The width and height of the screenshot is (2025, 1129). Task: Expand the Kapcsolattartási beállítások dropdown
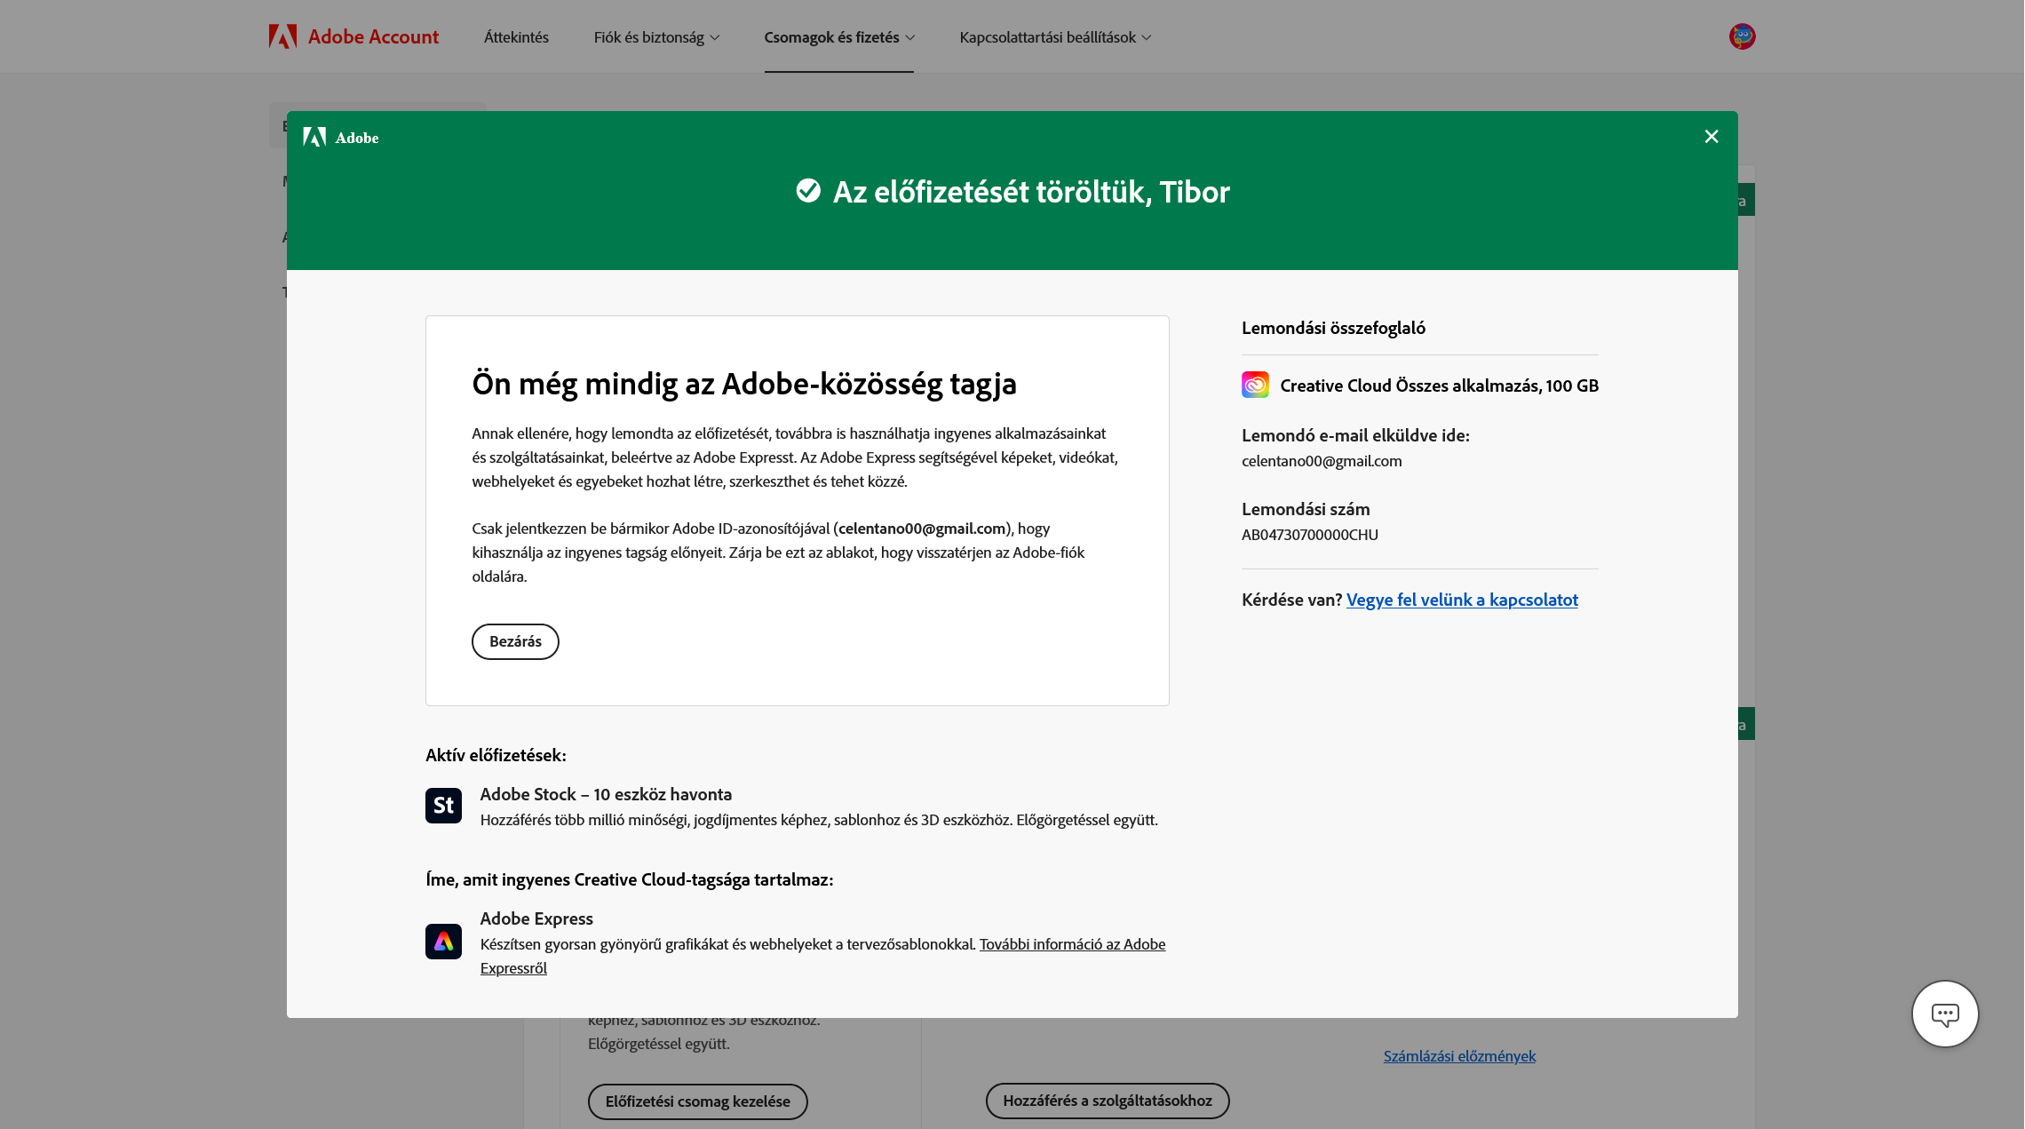point(1054,36)
